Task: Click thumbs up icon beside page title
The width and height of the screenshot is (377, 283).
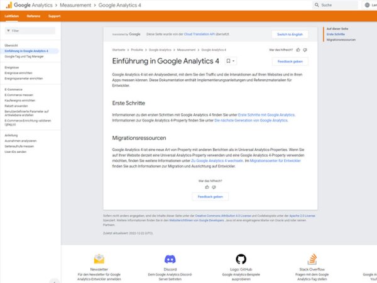Action: pyautogui.click(x=298, y=50)
